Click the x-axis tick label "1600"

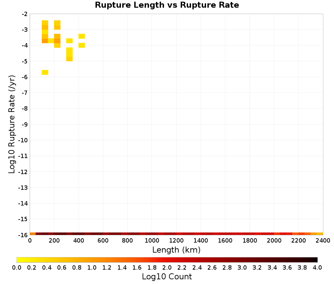[225, 241]
